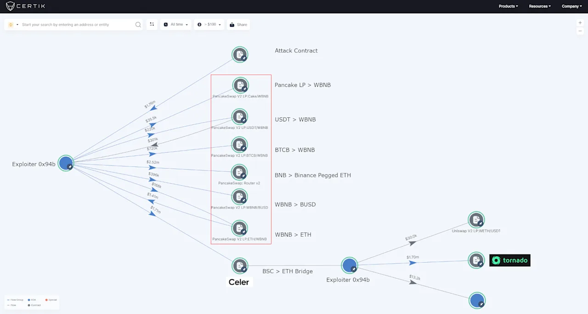Select the right Exploiter 0x94b wallet node

pyautogui.click(x=349, y=265)
